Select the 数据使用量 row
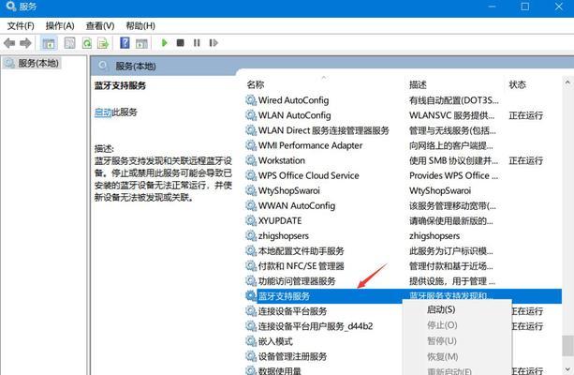Screen dimensions: 574x375 (x=324, y=370)
